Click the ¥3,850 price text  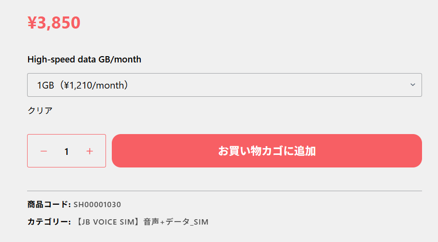click(x=54, y=23)
